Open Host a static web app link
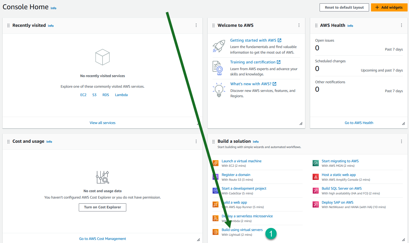Screen dimensions: 409x243 339,175
